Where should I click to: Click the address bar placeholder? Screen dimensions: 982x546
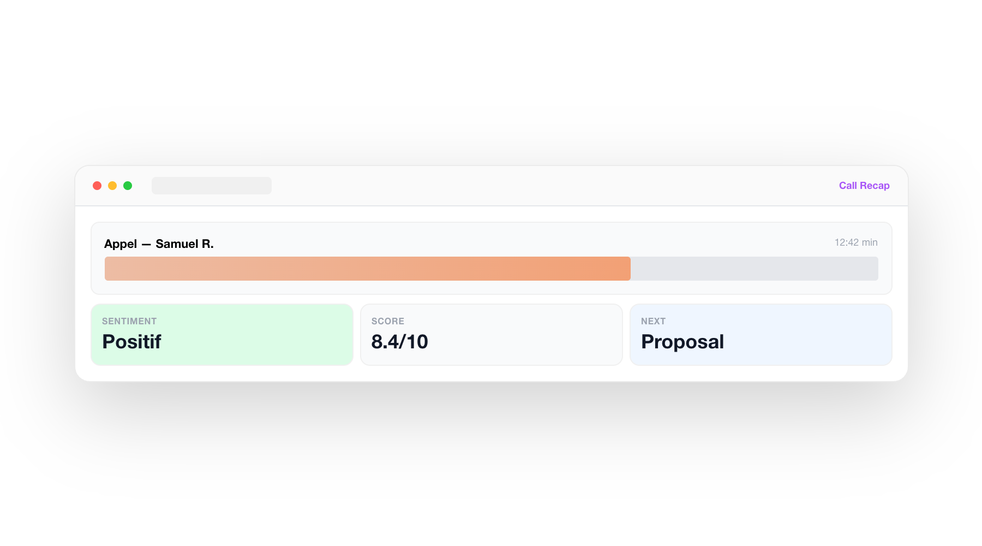tap(212, 186)
